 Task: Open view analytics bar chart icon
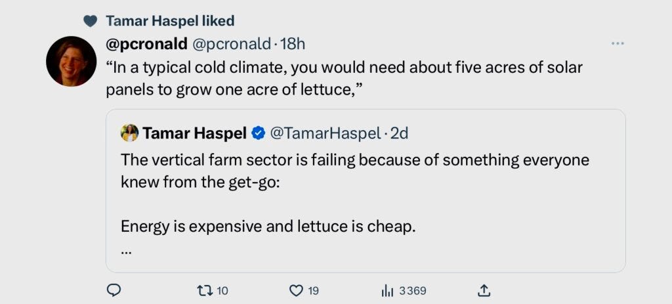pyautogui.click(x=387, y=290)
